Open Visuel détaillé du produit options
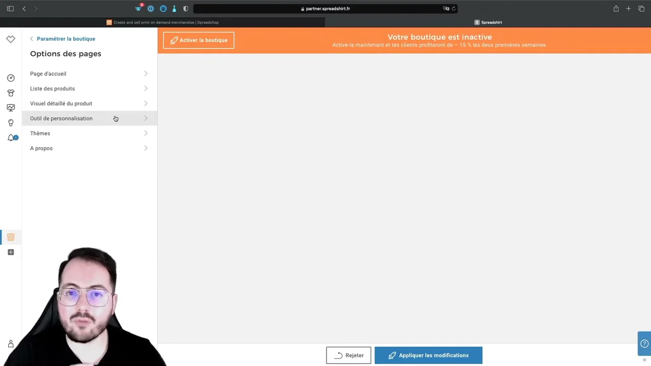 click(90, 104)
